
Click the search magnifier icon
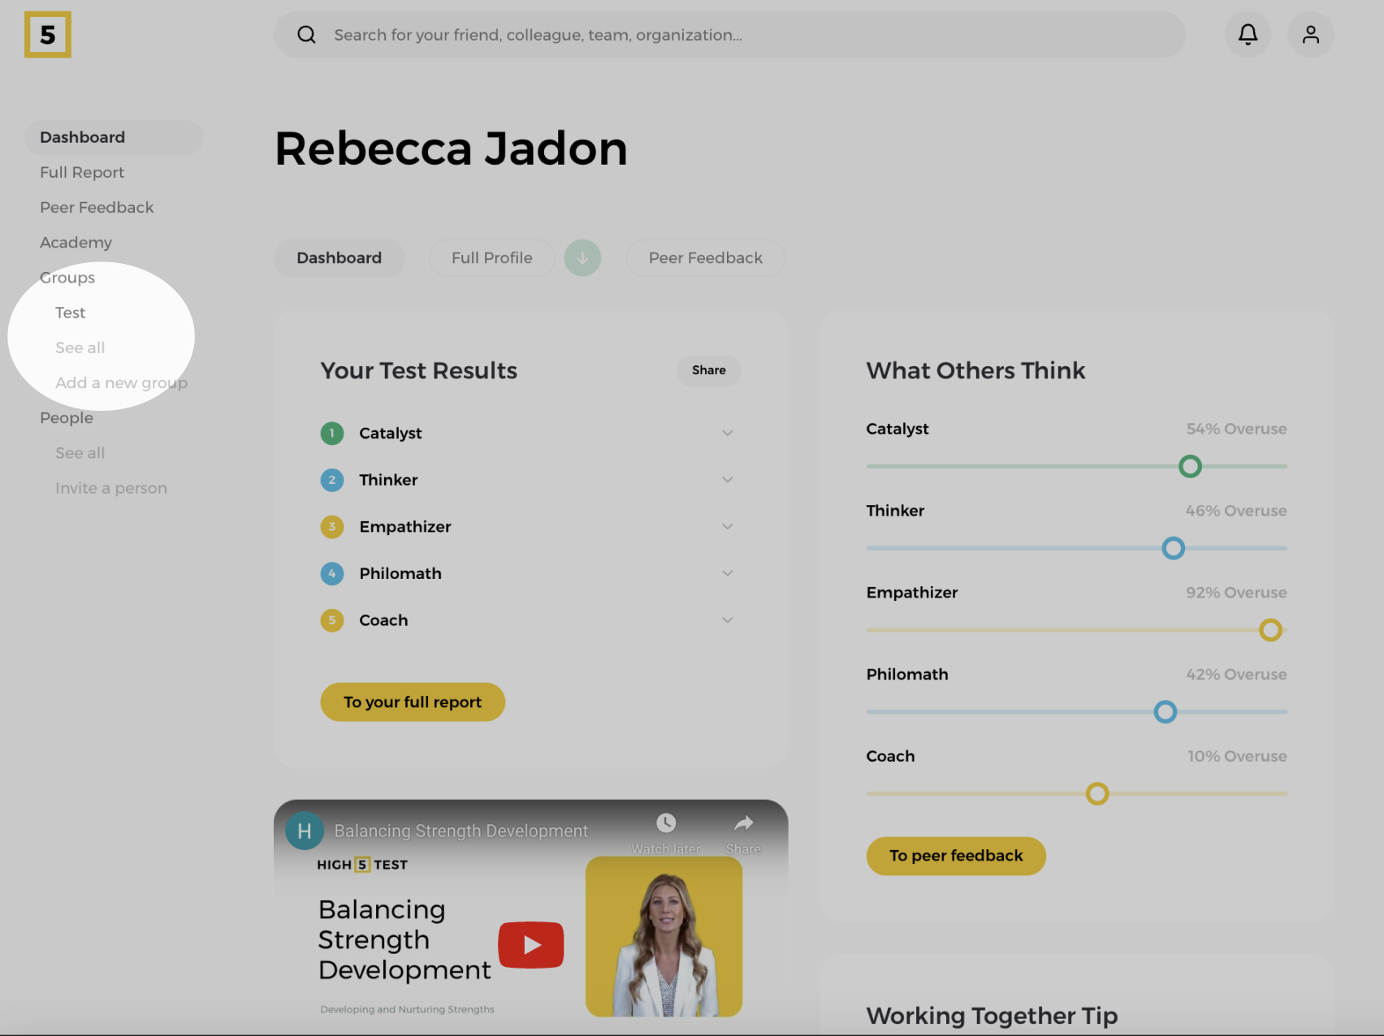tap(306, 35)
